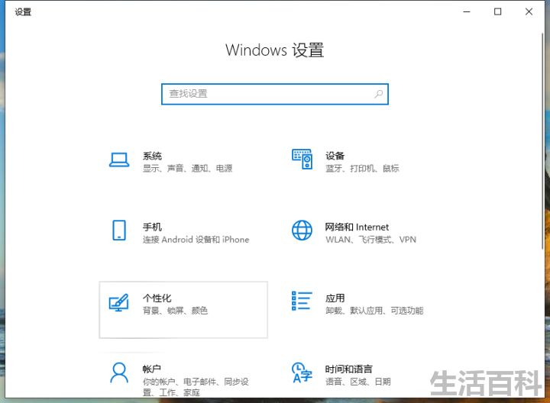Select the 个性化 category title

point(157,298)
